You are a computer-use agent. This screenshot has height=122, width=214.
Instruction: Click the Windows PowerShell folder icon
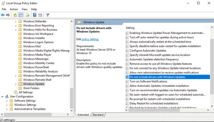pos(20,67)
